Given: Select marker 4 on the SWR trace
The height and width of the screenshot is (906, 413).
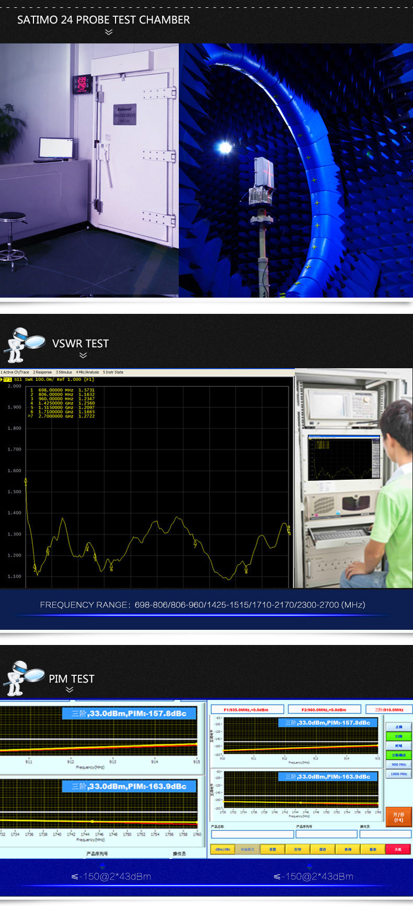Looking at the screenshot, I should click(x=87, y=549).
